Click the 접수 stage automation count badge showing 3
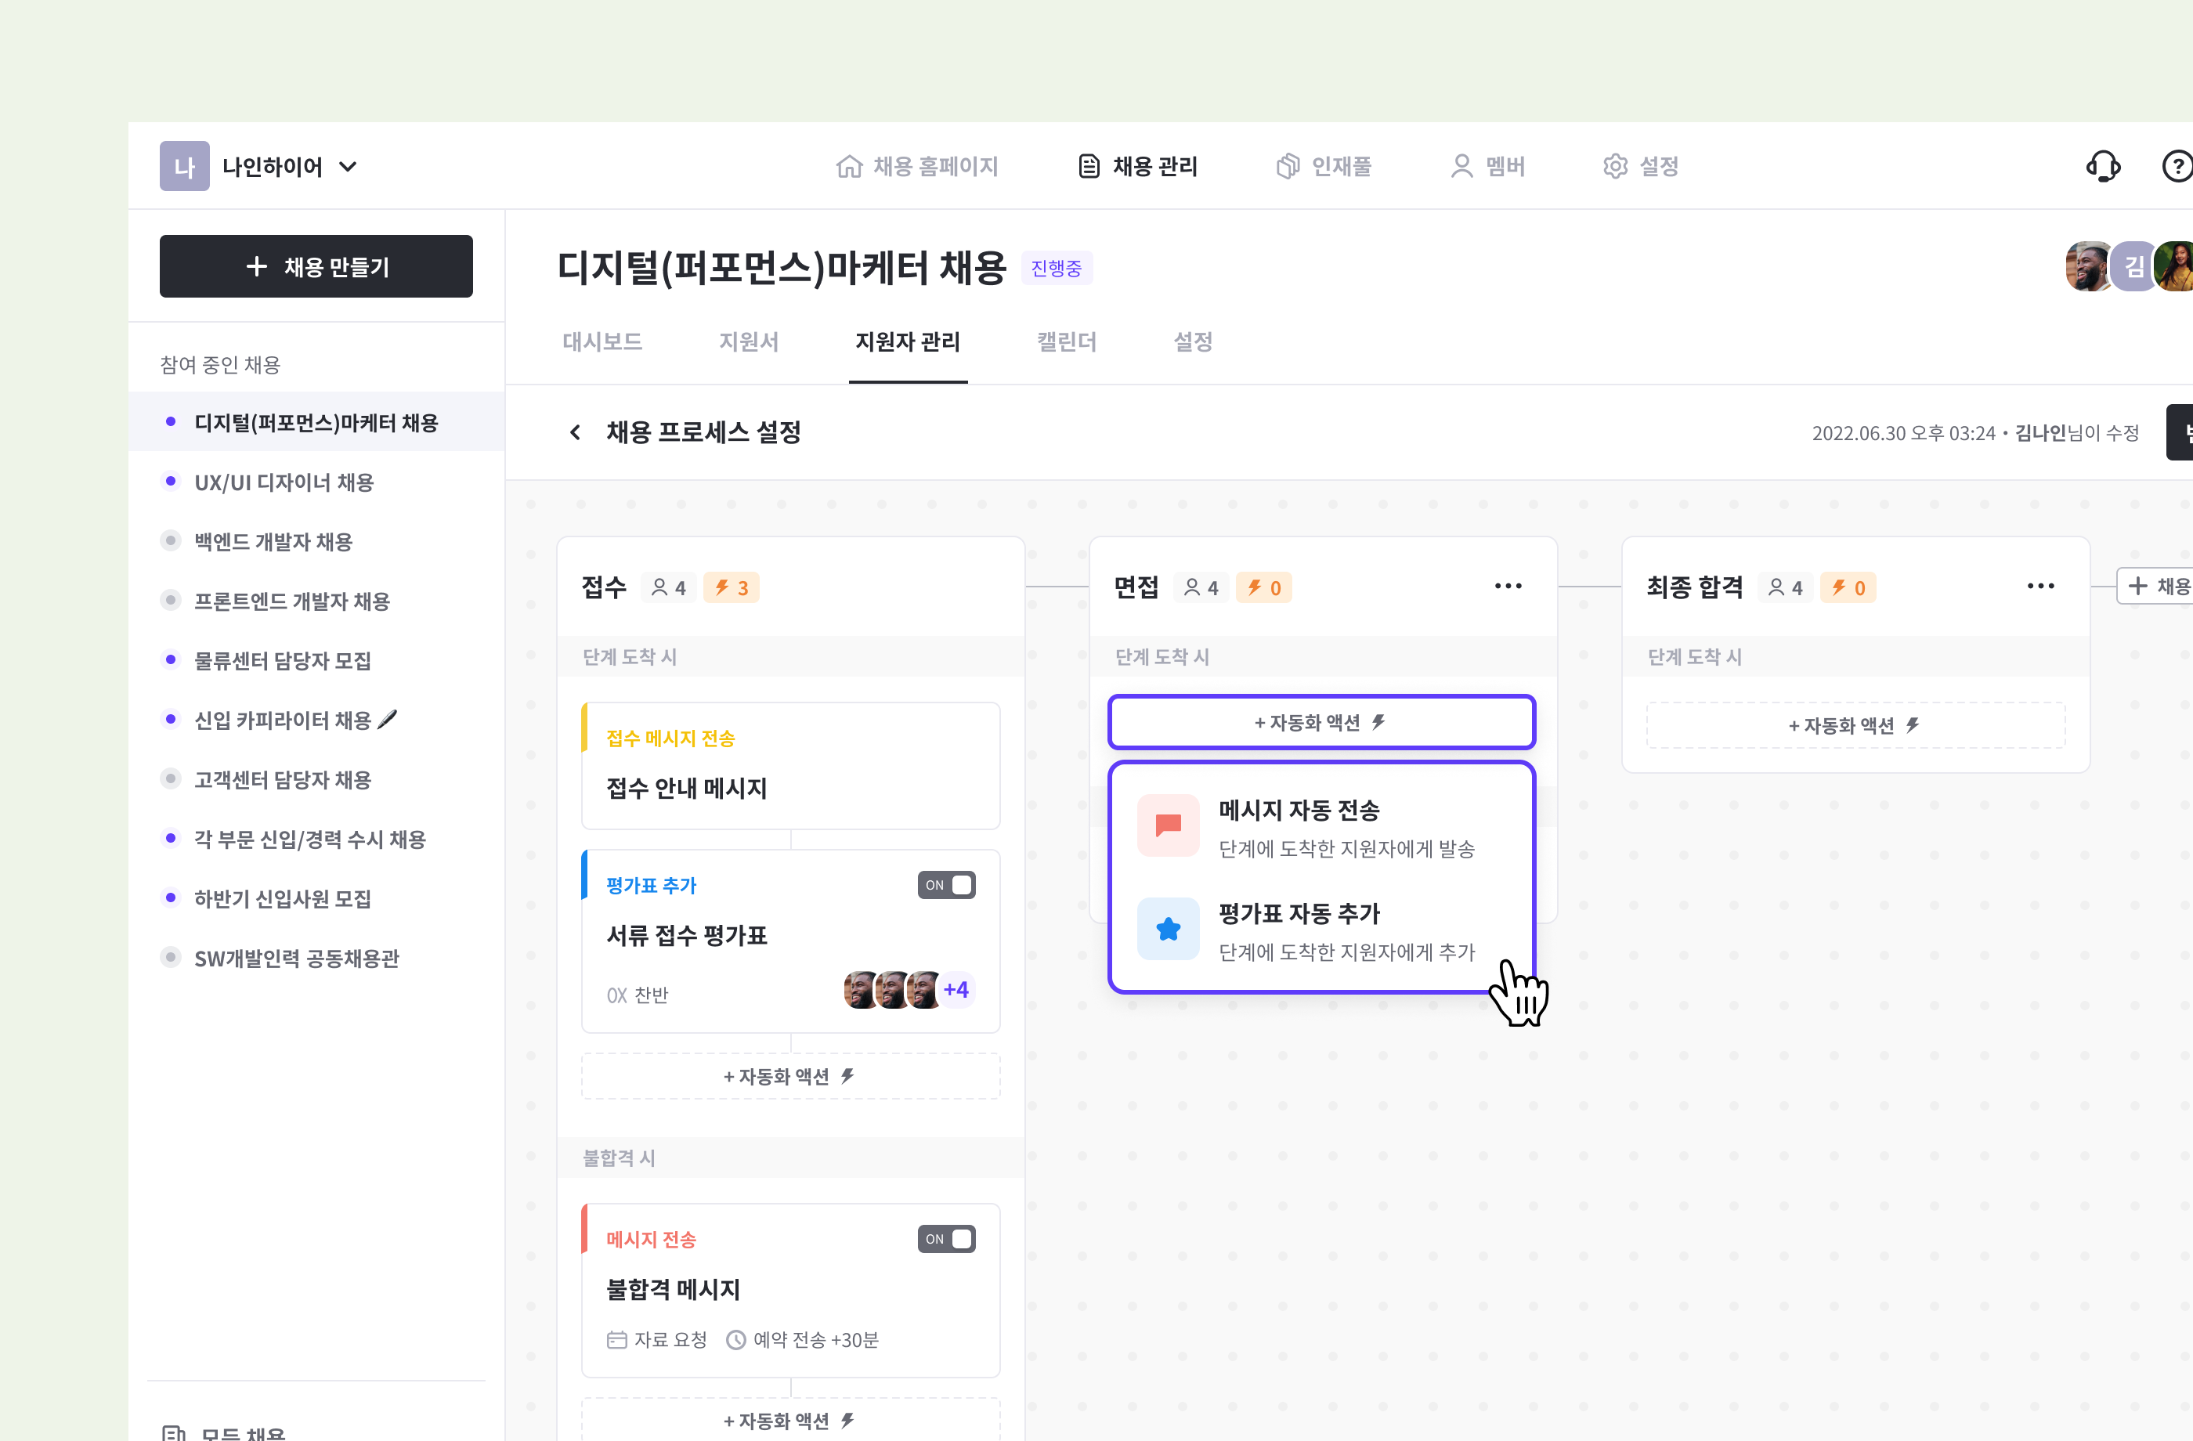The width and height of the screenshot is (2193, 1441). click(732, 588)
